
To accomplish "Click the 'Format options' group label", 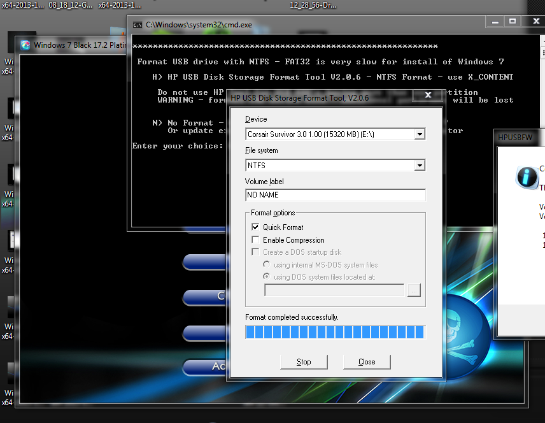I will tap(273, 213).
